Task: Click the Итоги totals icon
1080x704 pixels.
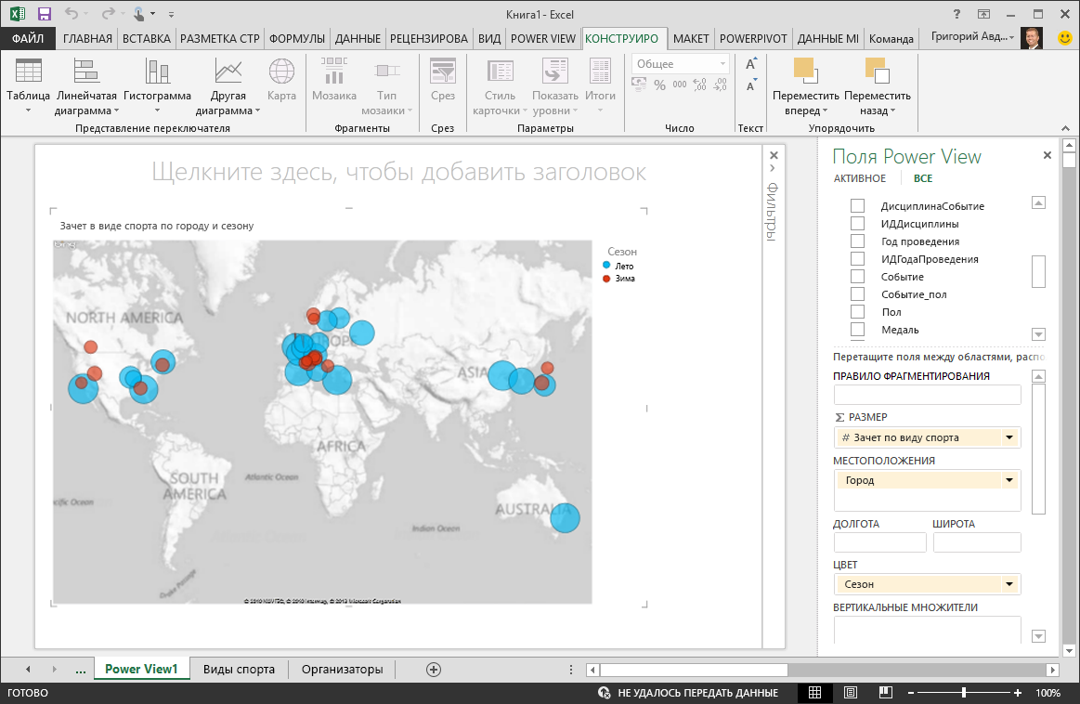Action: tap(600, 71)
